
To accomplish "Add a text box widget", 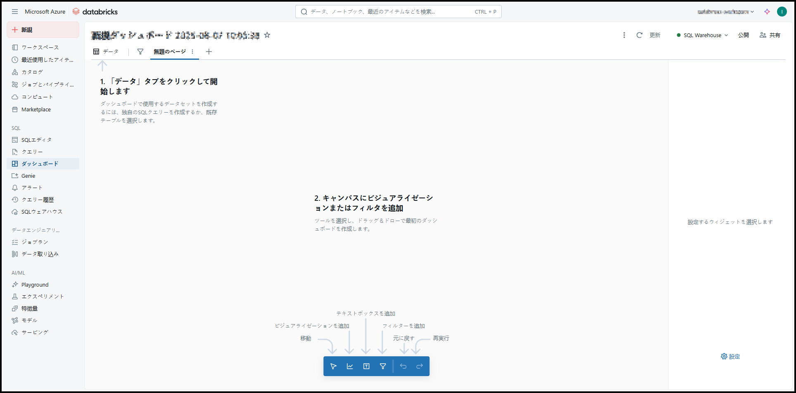I will coord(366,366).
